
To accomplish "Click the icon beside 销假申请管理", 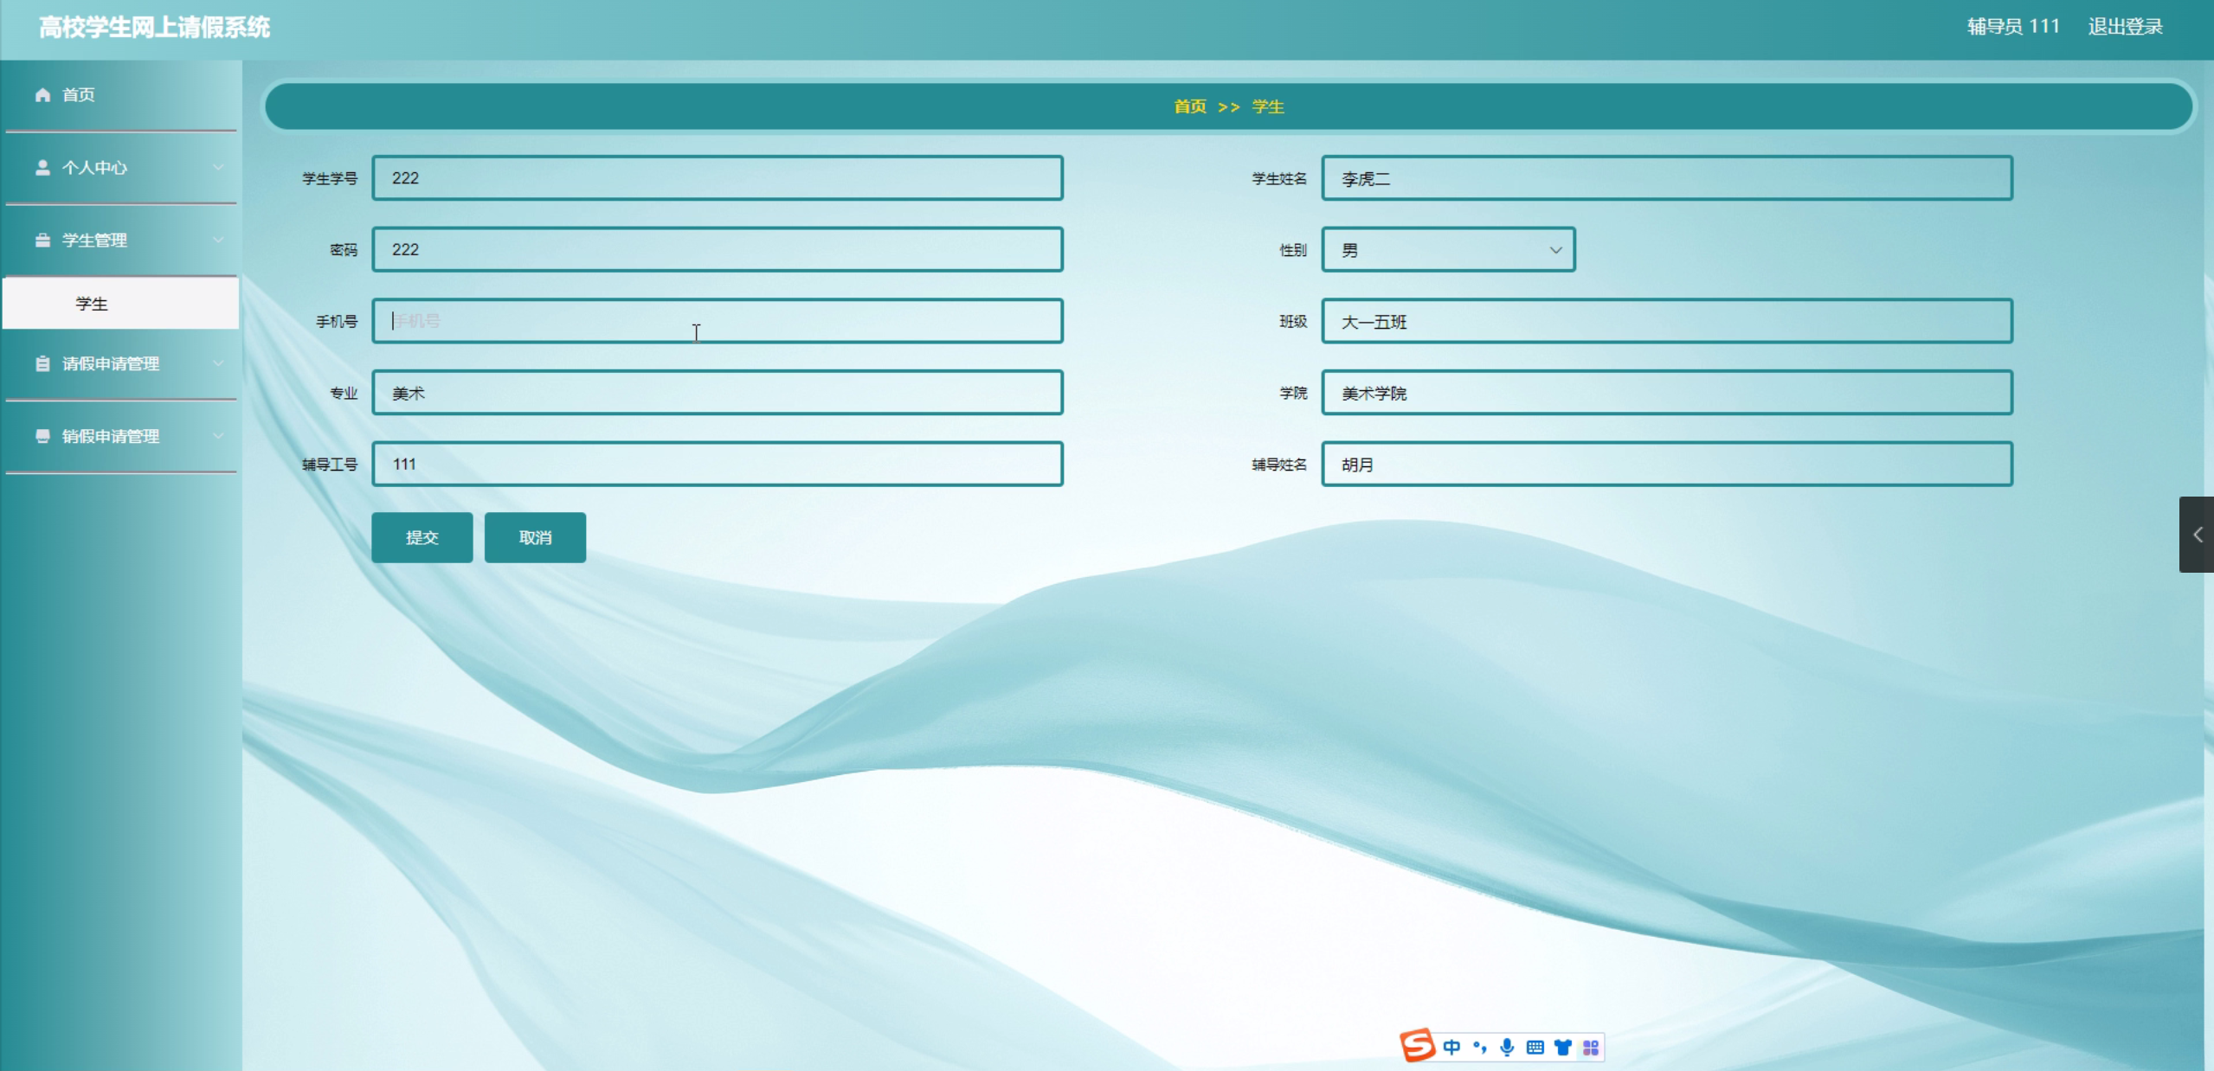I will (x=42, y=435).
